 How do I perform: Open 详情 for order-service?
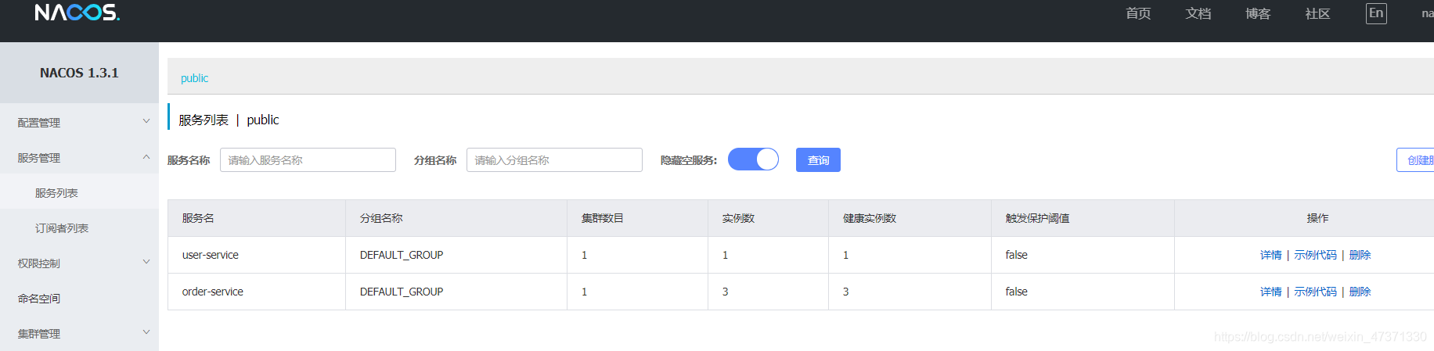[x=1271, y=292]
